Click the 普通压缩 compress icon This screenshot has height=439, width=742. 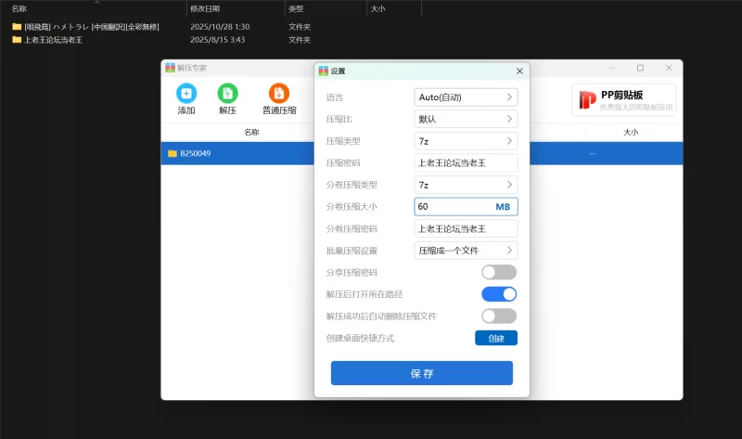pos(278,93)
